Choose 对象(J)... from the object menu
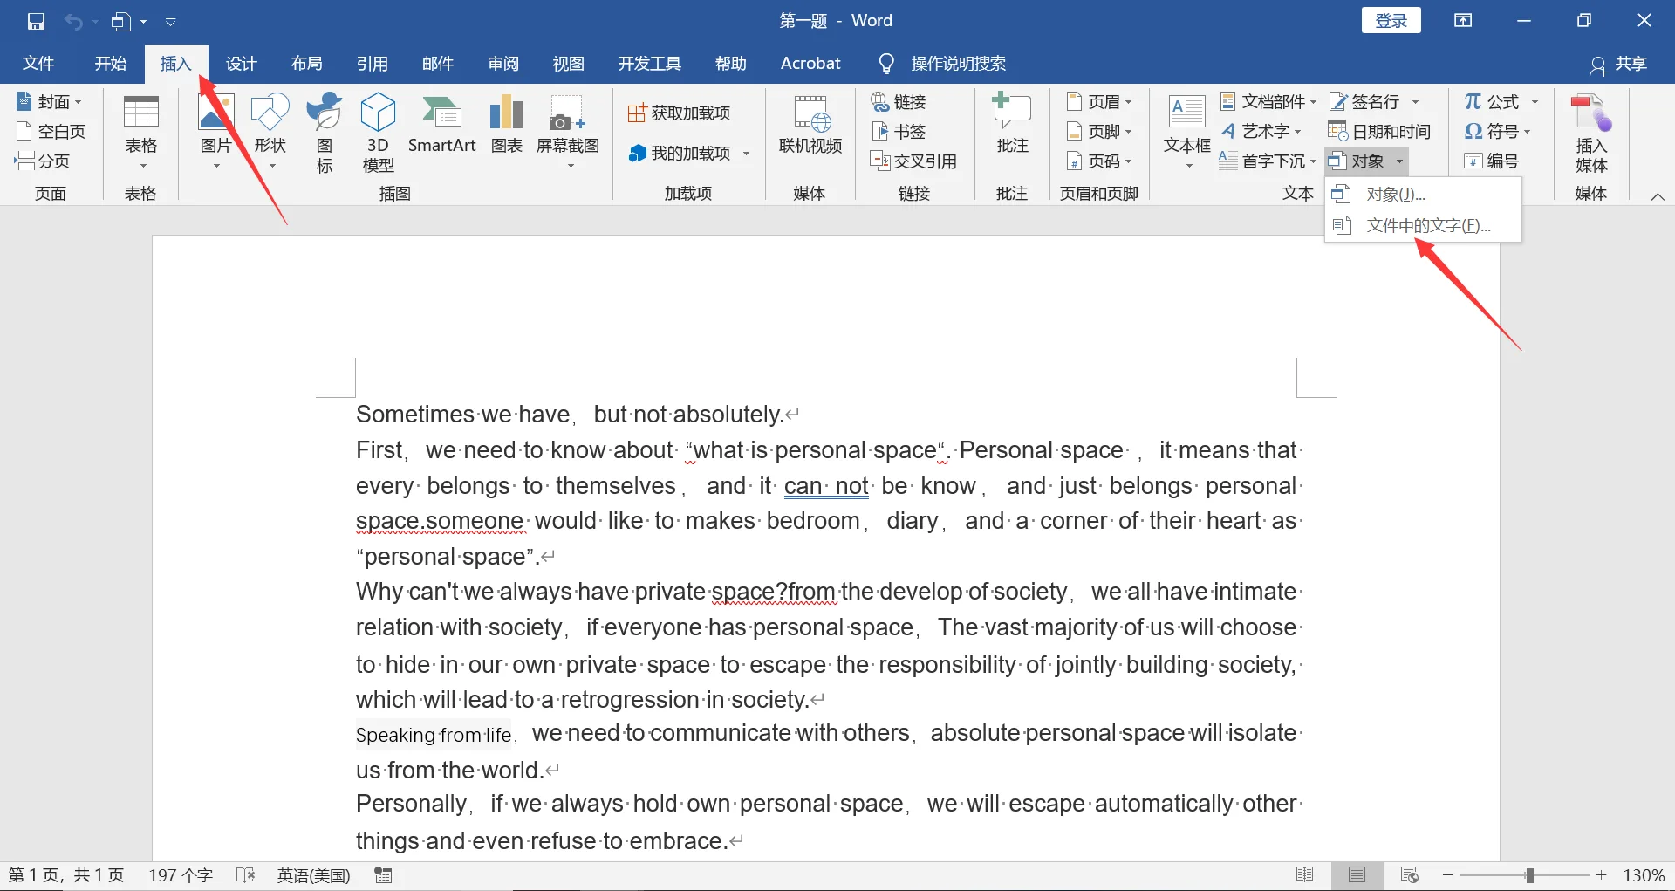1675x891 pixels. pyautogui.click(x=1423, y=194)
